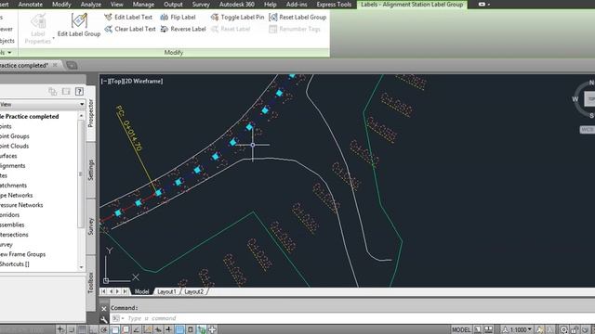
Task: Toggle annotation visibility icon near scale
Action: [539, 329]
